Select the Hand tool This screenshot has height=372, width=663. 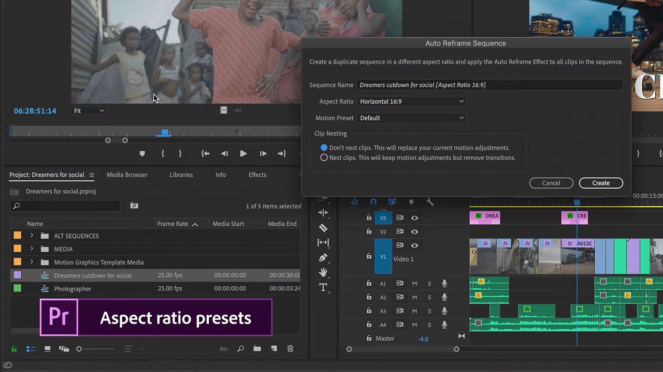pos(323,272)
